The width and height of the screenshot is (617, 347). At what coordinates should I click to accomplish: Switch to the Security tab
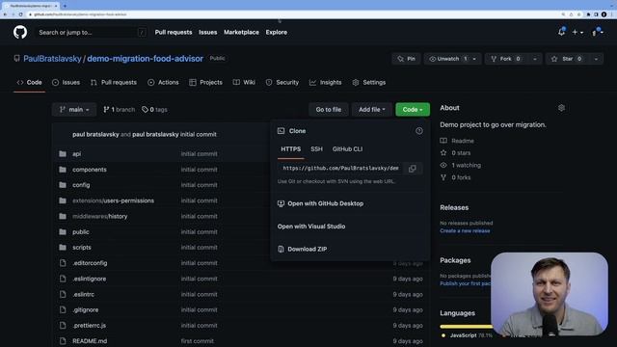pyautogui.click(x=282, y=82)
